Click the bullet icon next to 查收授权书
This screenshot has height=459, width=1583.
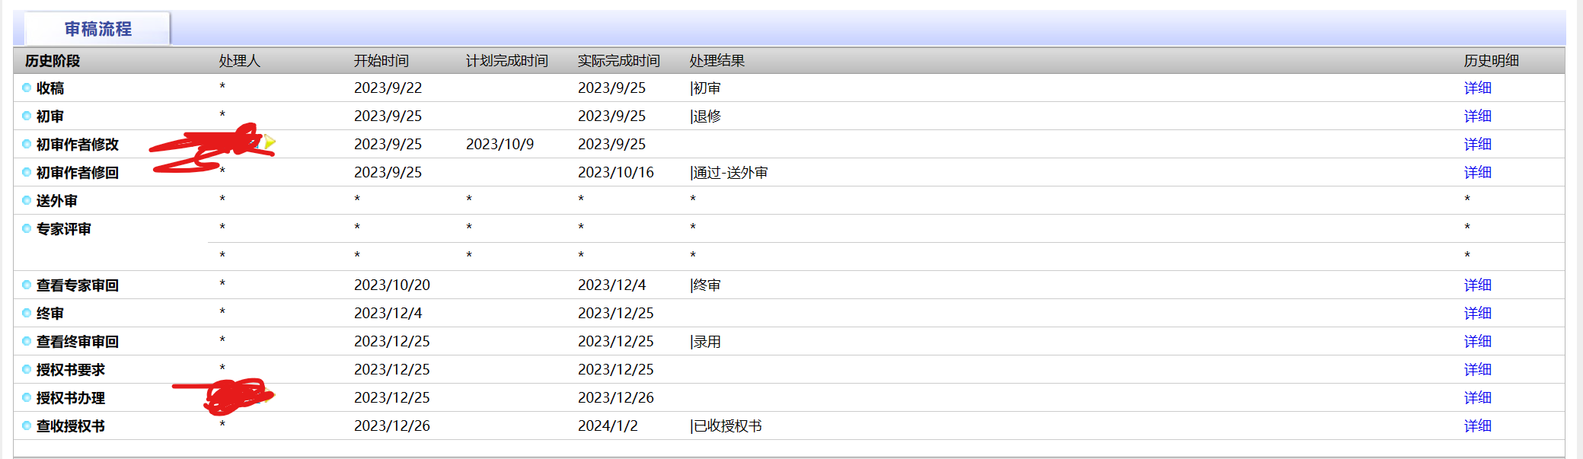click(27, 426)
